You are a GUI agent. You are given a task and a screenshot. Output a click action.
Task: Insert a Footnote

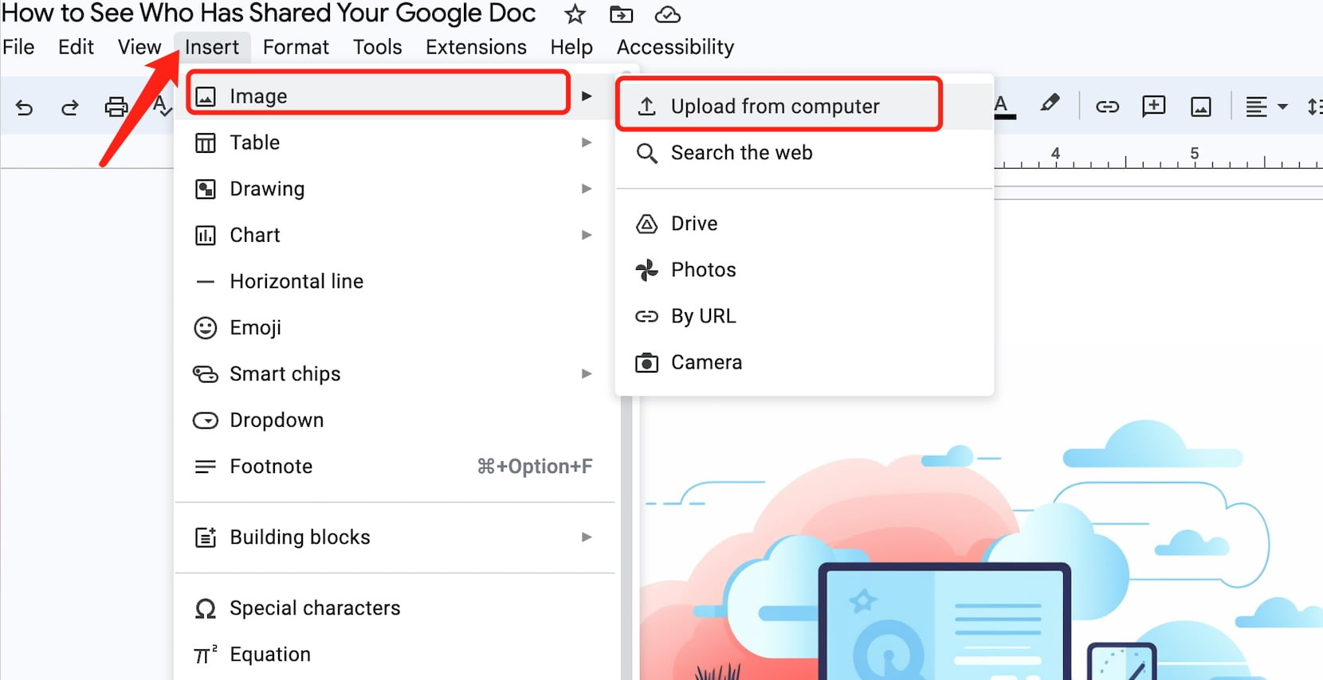click(x=395, y=466)
